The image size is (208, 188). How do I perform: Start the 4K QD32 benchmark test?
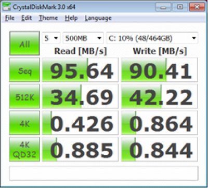coord(24,149)
